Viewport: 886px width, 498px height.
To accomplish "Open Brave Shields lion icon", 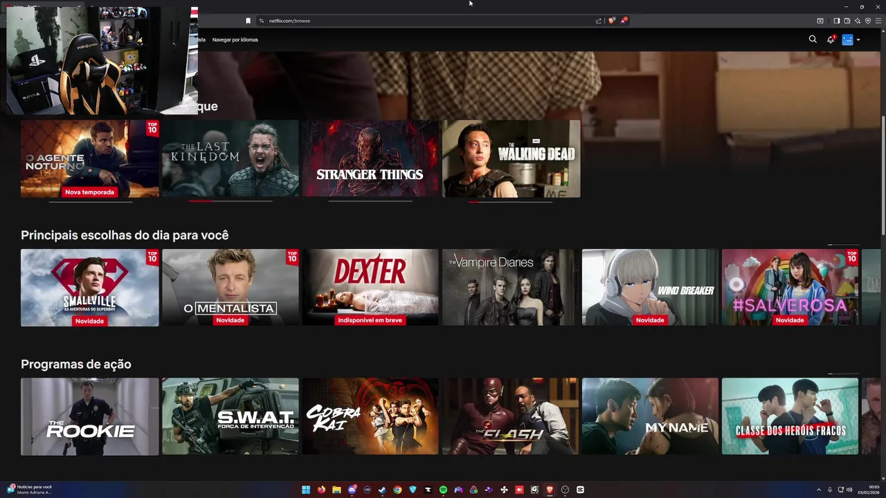I will [x=611, y=21].
